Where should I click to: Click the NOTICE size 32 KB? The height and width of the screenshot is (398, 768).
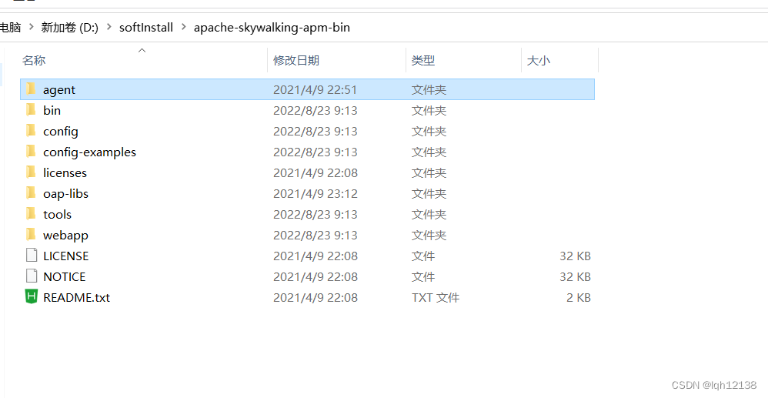pyautogui.click(x=575, y=276)
